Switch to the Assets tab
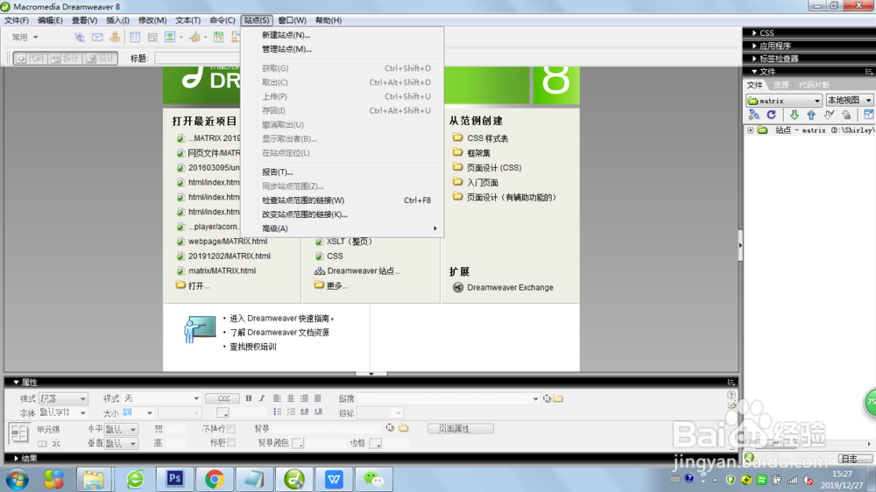This screenshot has width=876, height=492. [x=781, y=85]
